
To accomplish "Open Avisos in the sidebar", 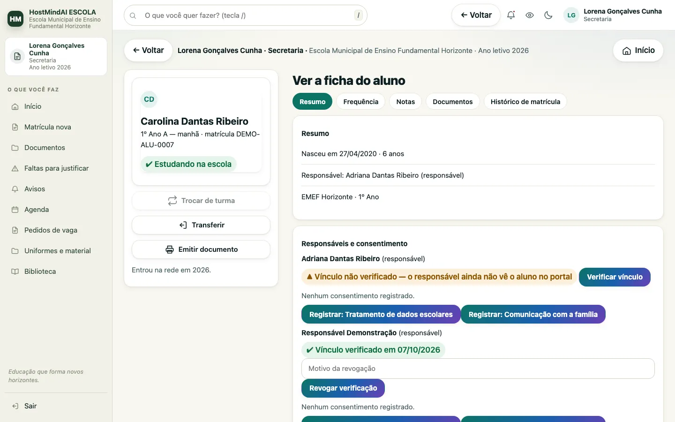I will click(x=56, y=189).
